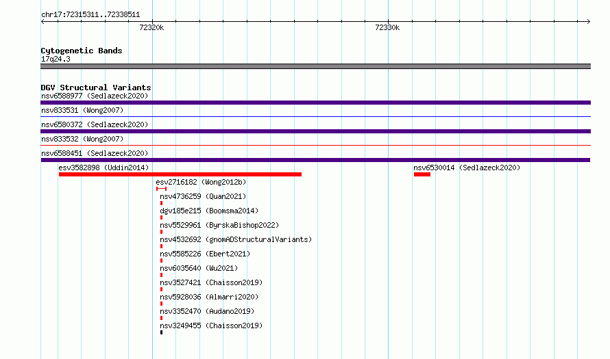The height and width of the screenshot is (359, 610).
Task: Select the red nsv6530014 variant bar
Action: 422,174
